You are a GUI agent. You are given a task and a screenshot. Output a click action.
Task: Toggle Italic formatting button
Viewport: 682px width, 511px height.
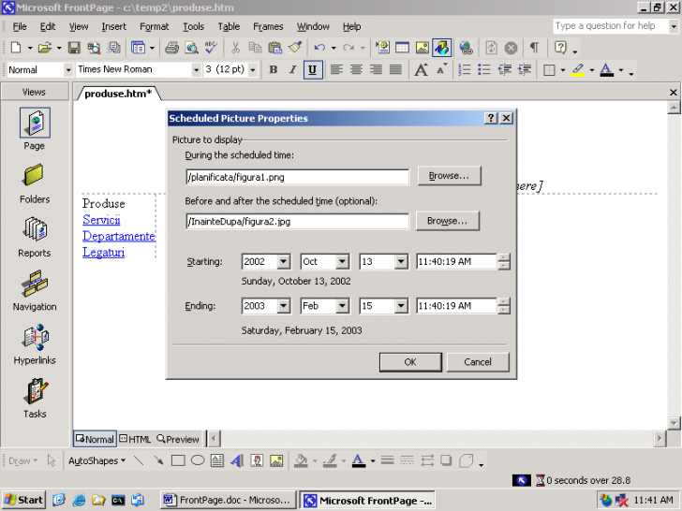292,69
